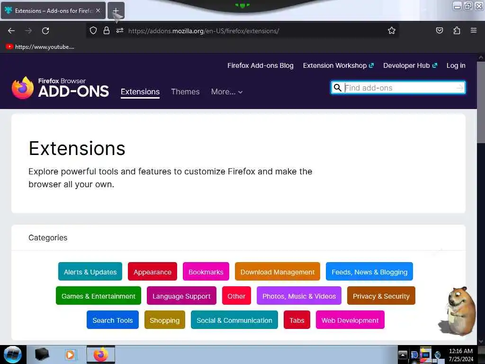This screenshot has height=364, width=485.
Task: Focus the Find add-ons search field
Action: point(399,88)
